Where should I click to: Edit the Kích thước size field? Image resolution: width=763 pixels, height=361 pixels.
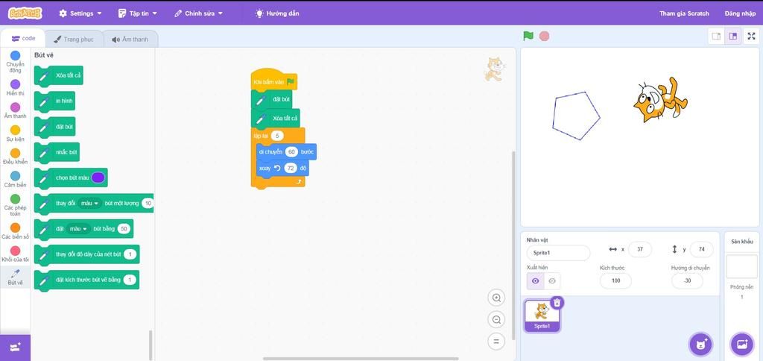click(615, 280)
